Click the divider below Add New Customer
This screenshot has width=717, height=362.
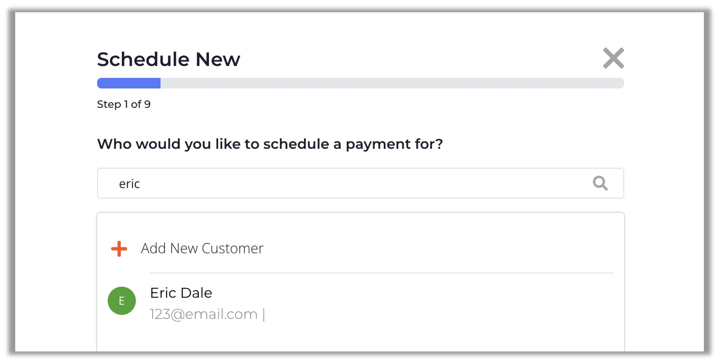[x=382, y=273]
